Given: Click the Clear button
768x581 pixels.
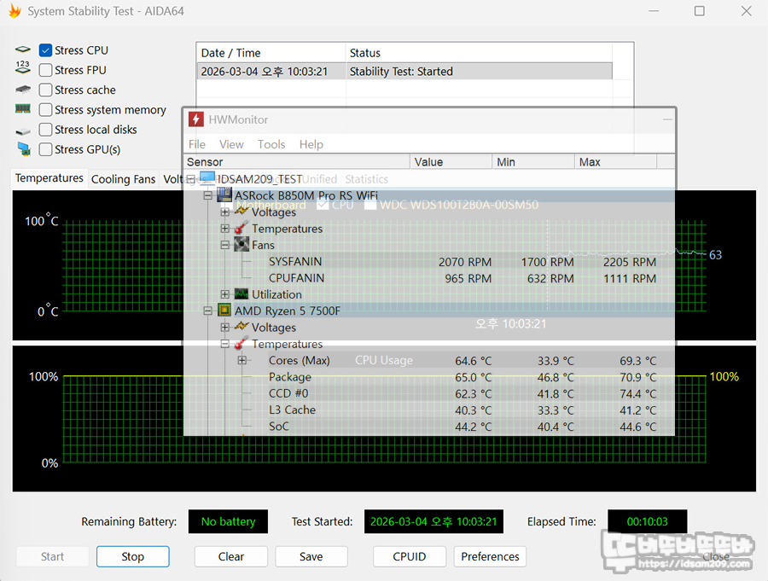Looking at the screenshot, I should (x=231, y=556).
